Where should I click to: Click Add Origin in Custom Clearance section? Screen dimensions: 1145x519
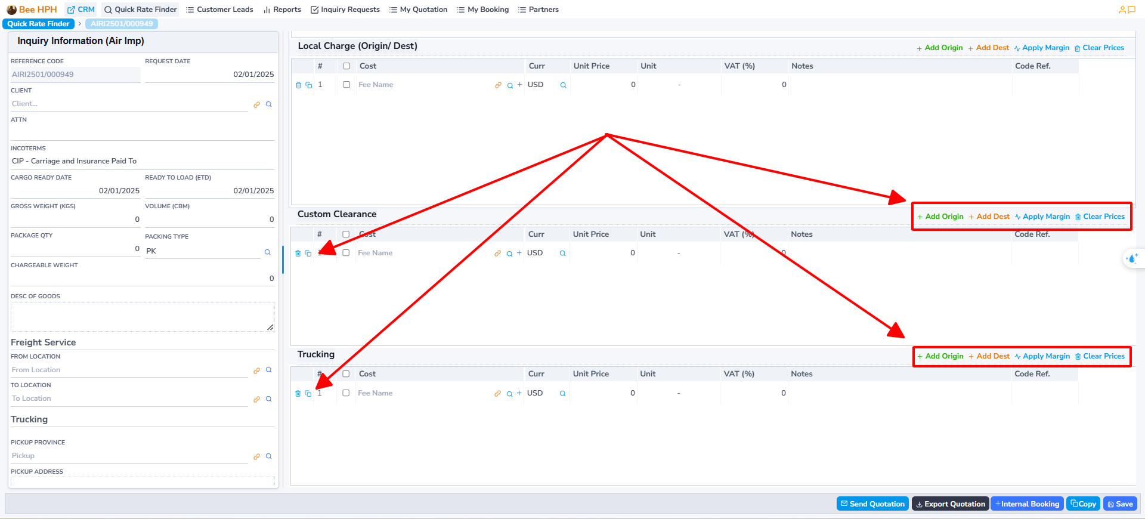(940, 217)
